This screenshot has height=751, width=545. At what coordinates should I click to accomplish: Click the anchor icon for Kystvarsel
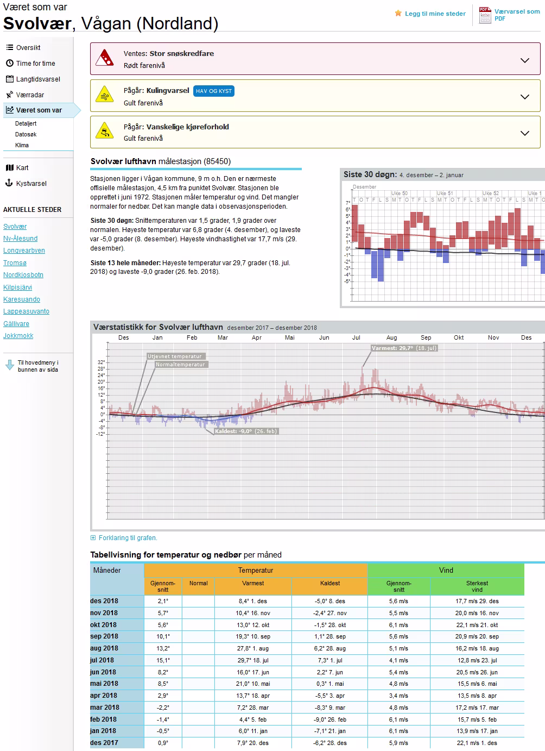click(x=9, y=184)
